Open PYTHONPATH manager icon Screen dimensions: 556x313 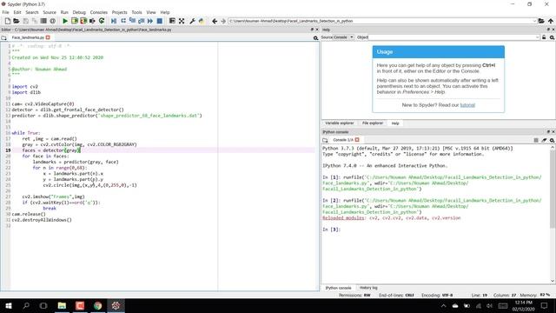click(202, 21)
